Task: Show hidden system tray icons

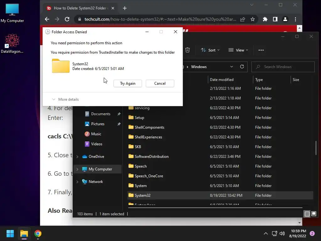Action: point(266,233)
